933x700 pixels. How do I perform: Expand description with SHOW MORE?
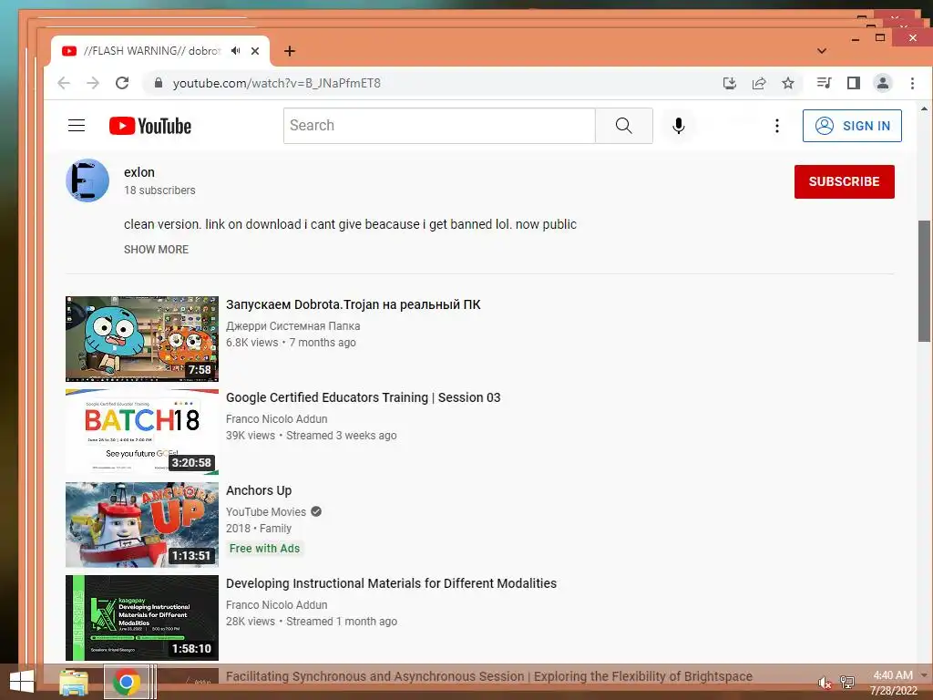tap(156, 250)
